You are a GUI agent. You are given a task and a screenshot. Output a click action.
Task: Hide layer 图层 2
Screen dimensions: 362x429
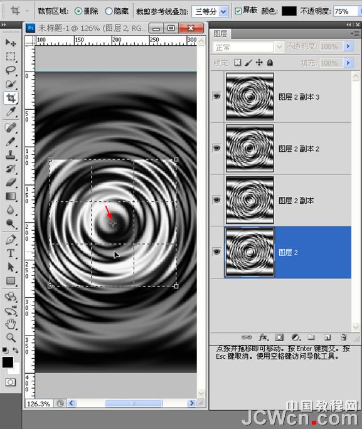pyautogui.click(x=216, y=252)
